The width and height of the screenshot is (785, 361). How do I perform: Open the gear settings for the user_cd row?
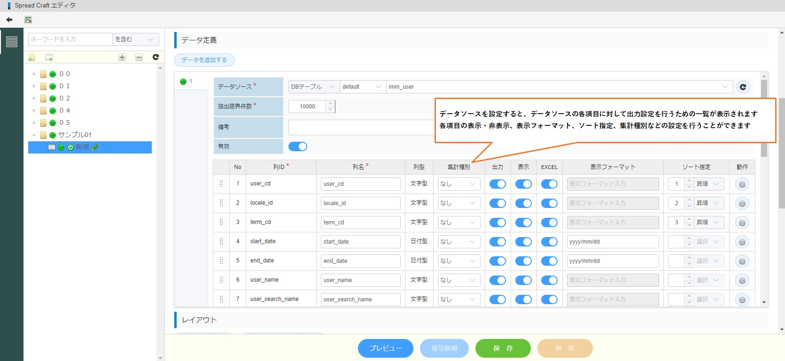pyautogui.click(x=742, y=184)
